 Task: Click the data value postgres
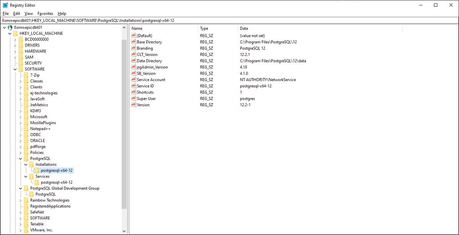(247, 99)
